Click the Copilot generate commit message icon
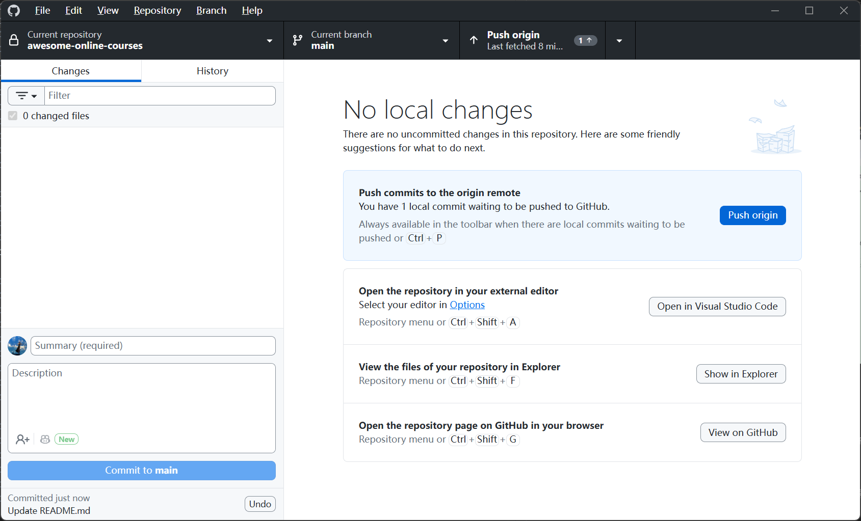The width and height of the screenshot is (861, 521). [45, 439]
